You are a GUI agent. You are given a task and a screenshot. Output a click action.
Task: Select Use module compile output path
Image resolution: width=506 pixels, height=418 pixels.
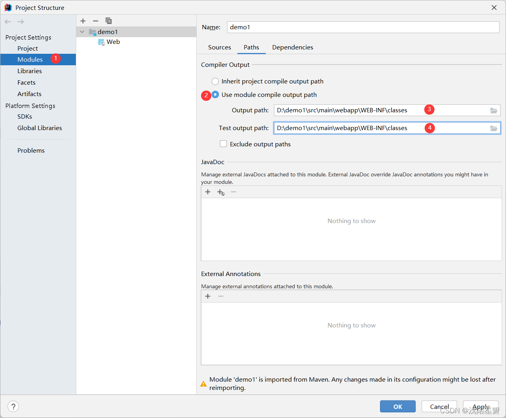215,95
